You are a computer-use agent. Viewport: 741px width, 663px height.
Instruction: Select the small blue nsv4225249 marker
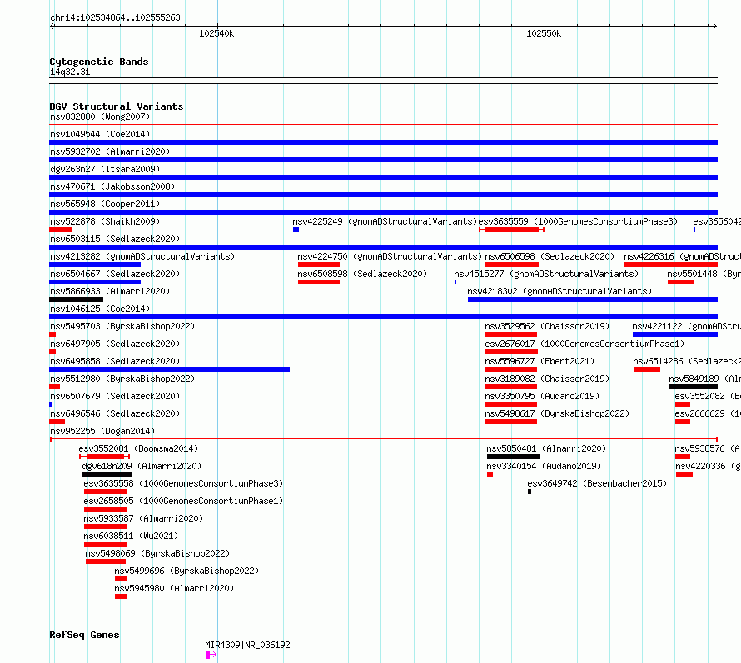point(296,230)
